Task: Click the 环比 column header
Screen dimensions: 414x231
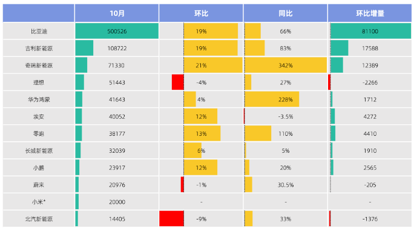Action: point(201,13)
